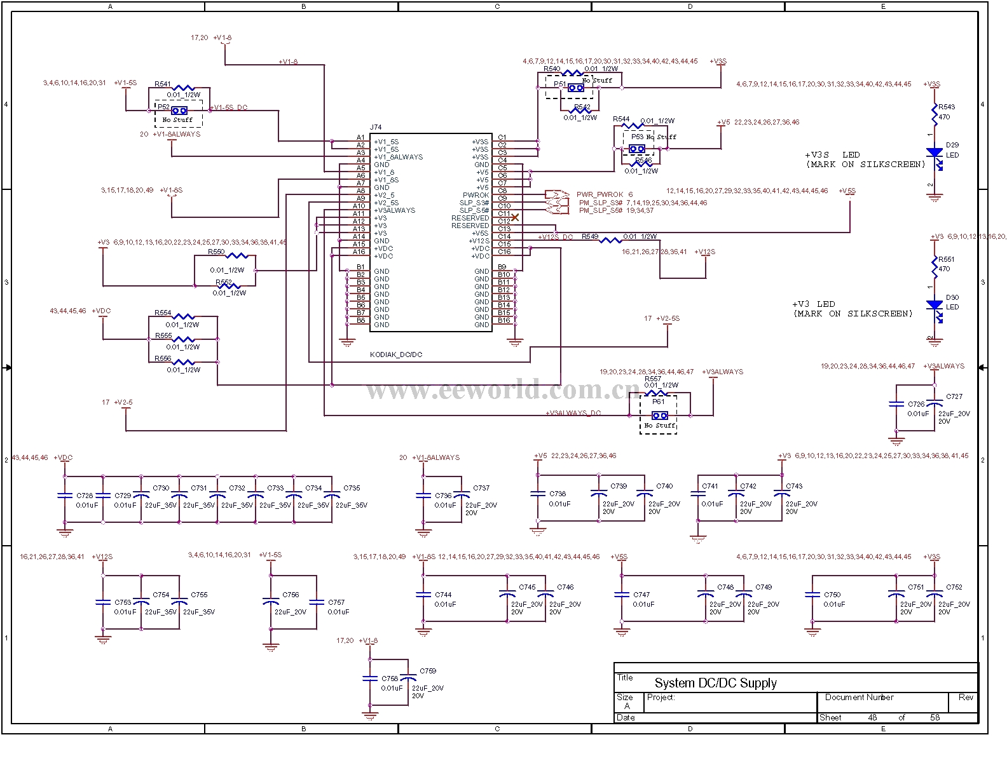Click the PWROK pin name on J74
Viewport: 1007px width, 777px height.
(476, 195)
